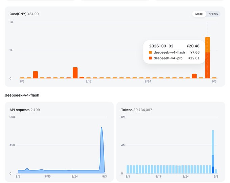Click the 8/24 label on cost chart
The height and width of the screenshot is (183, 230).
(148, 82)
